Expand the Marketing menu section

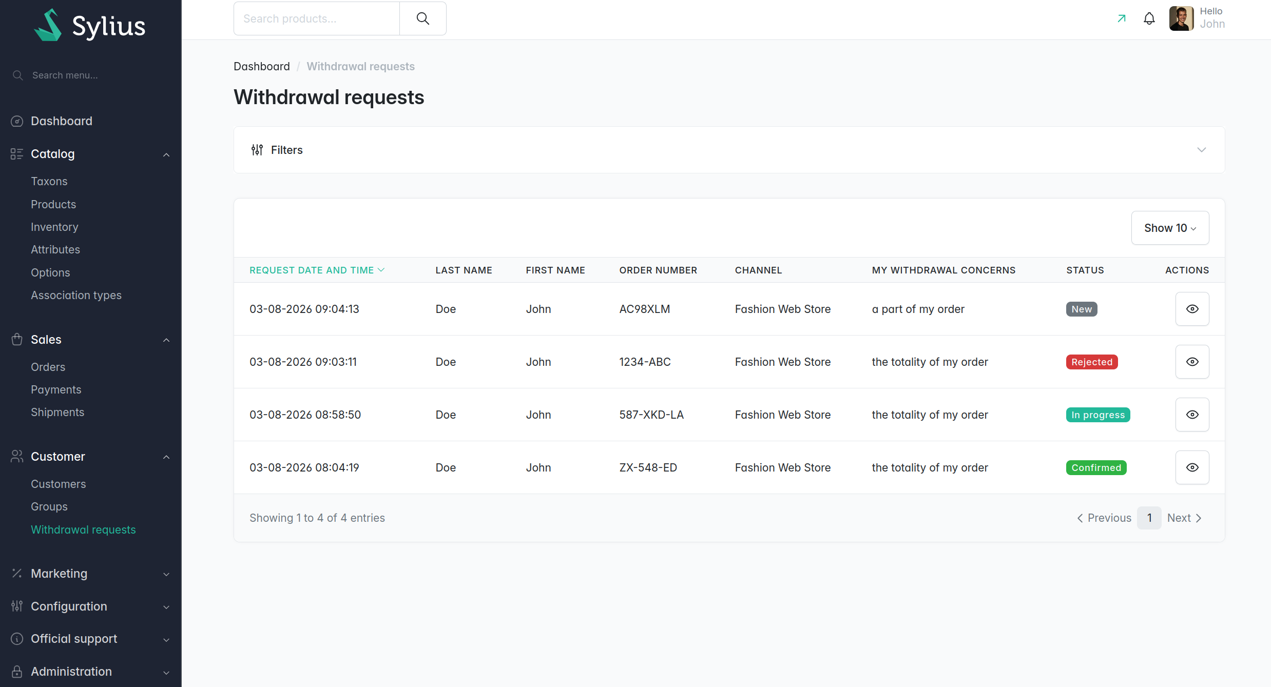tap(166, 574)
